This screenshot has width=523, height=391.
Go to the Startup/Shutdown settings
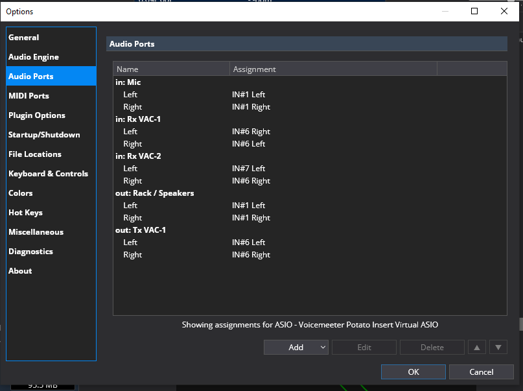(51, 135)
